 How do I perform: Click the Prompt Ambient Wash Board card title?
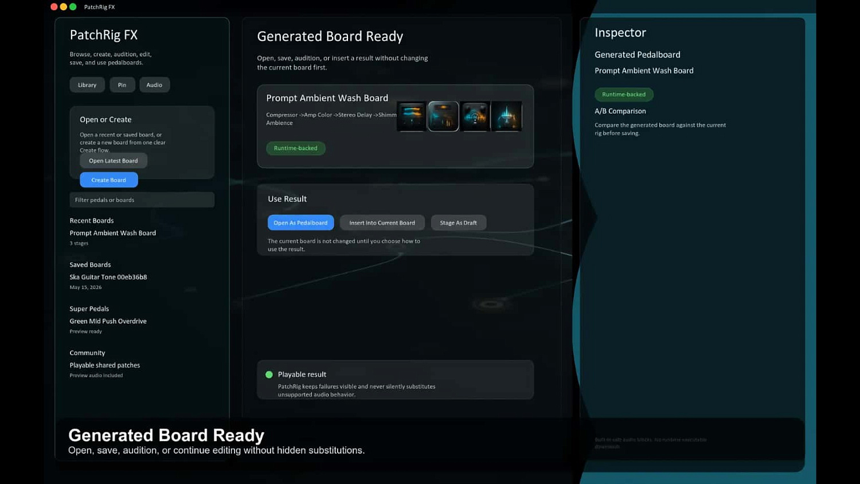(x=327, y=98)
